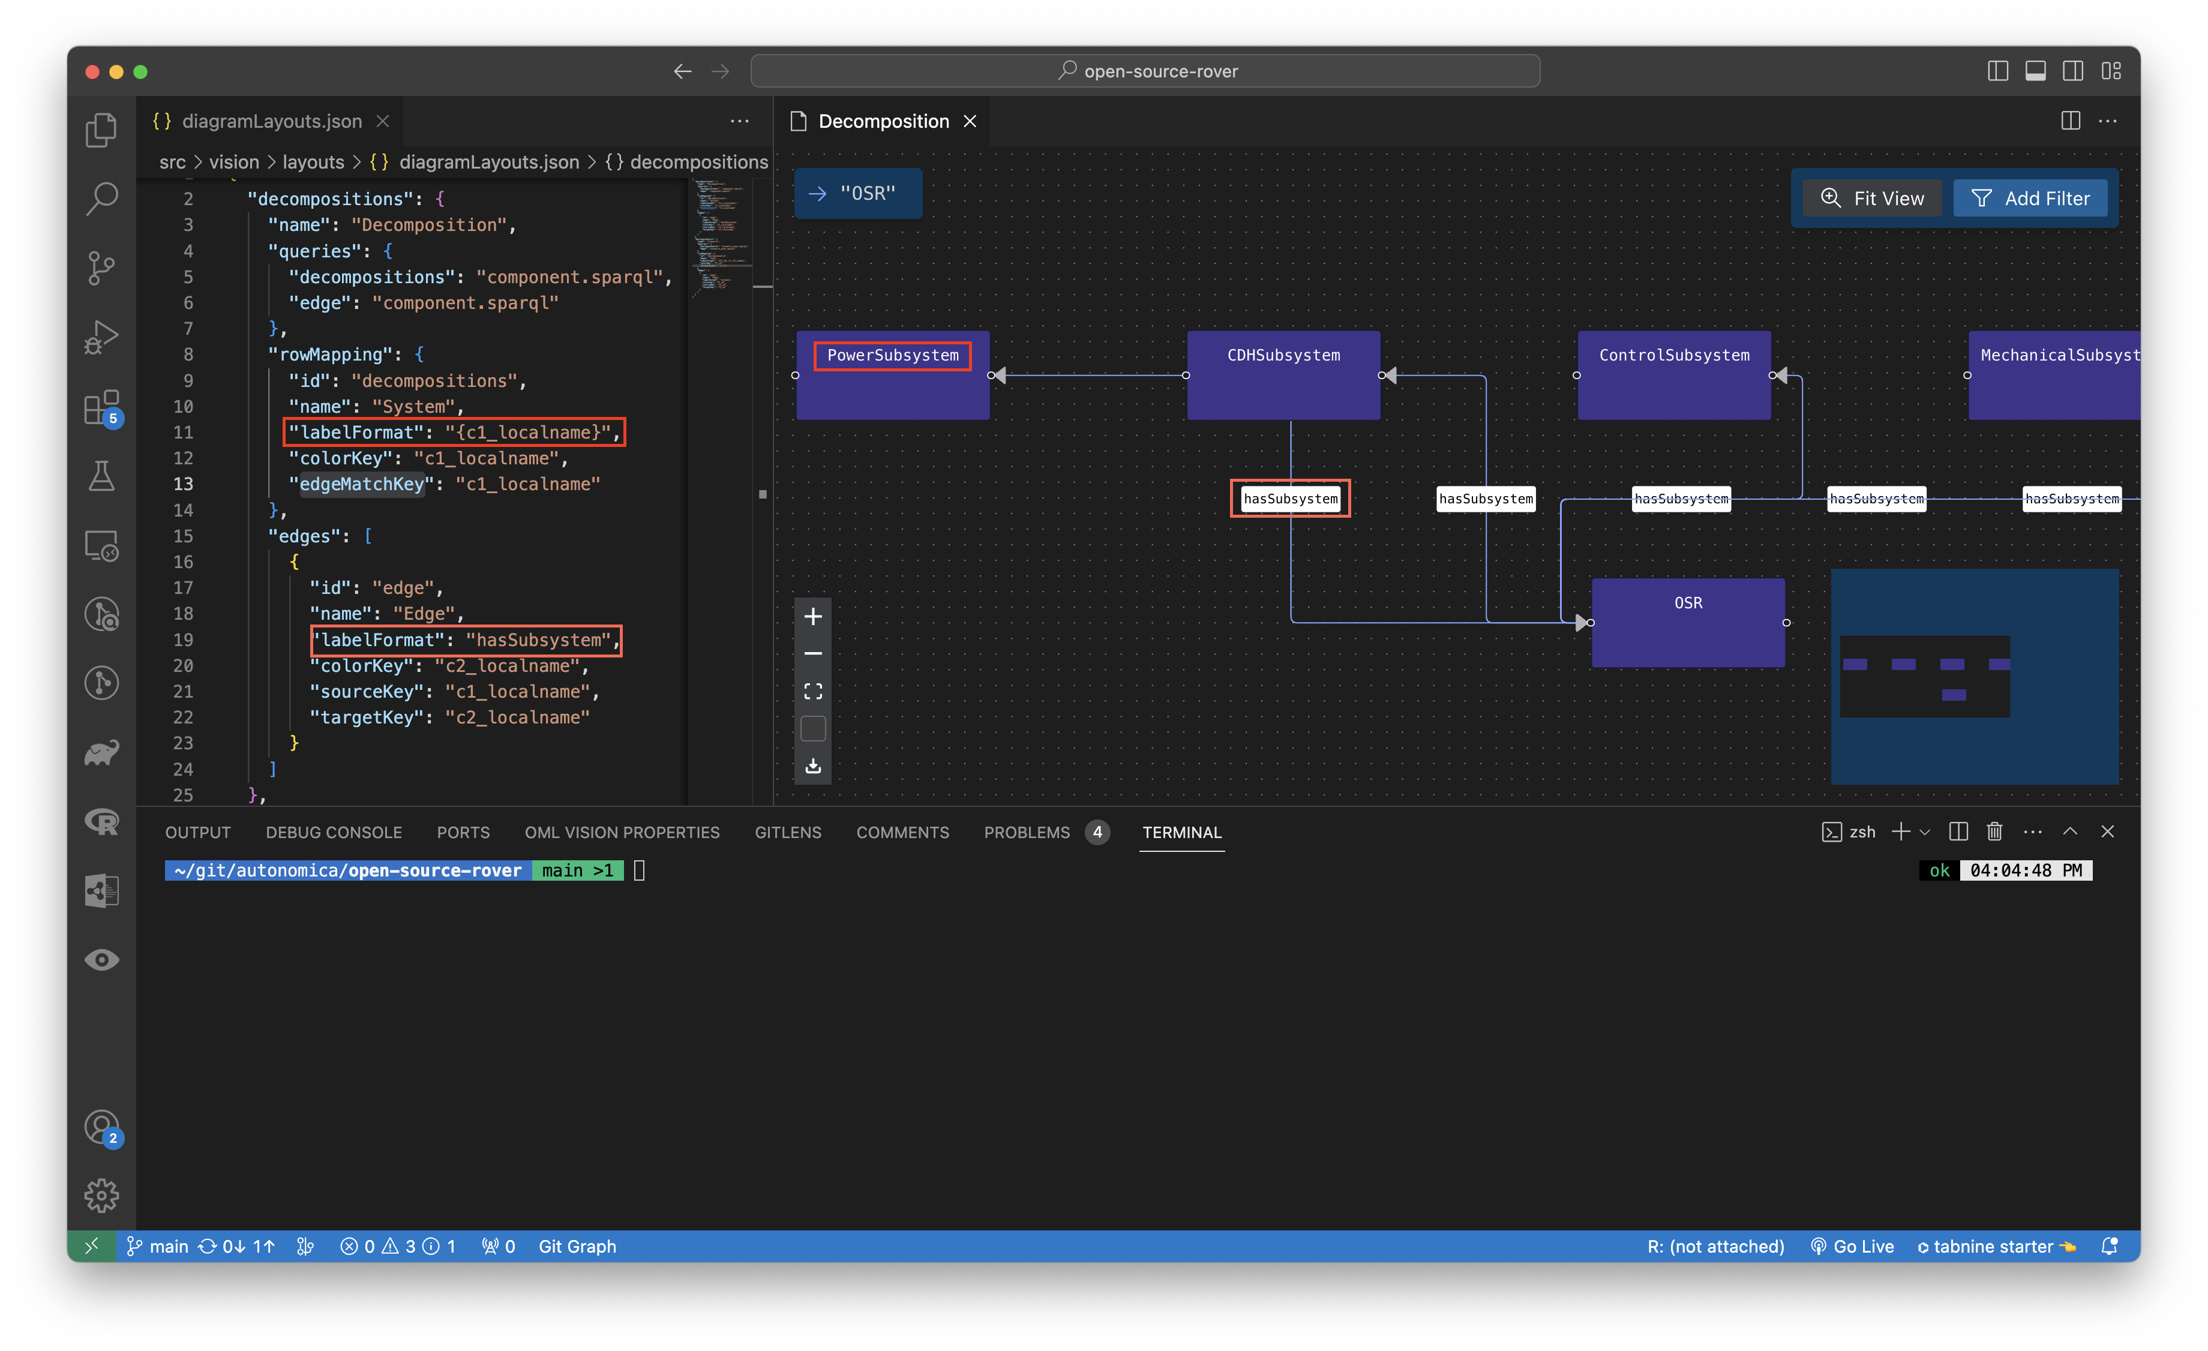Select the OSR node in the diagram

pyautogui.click(x=1687, y=623)
